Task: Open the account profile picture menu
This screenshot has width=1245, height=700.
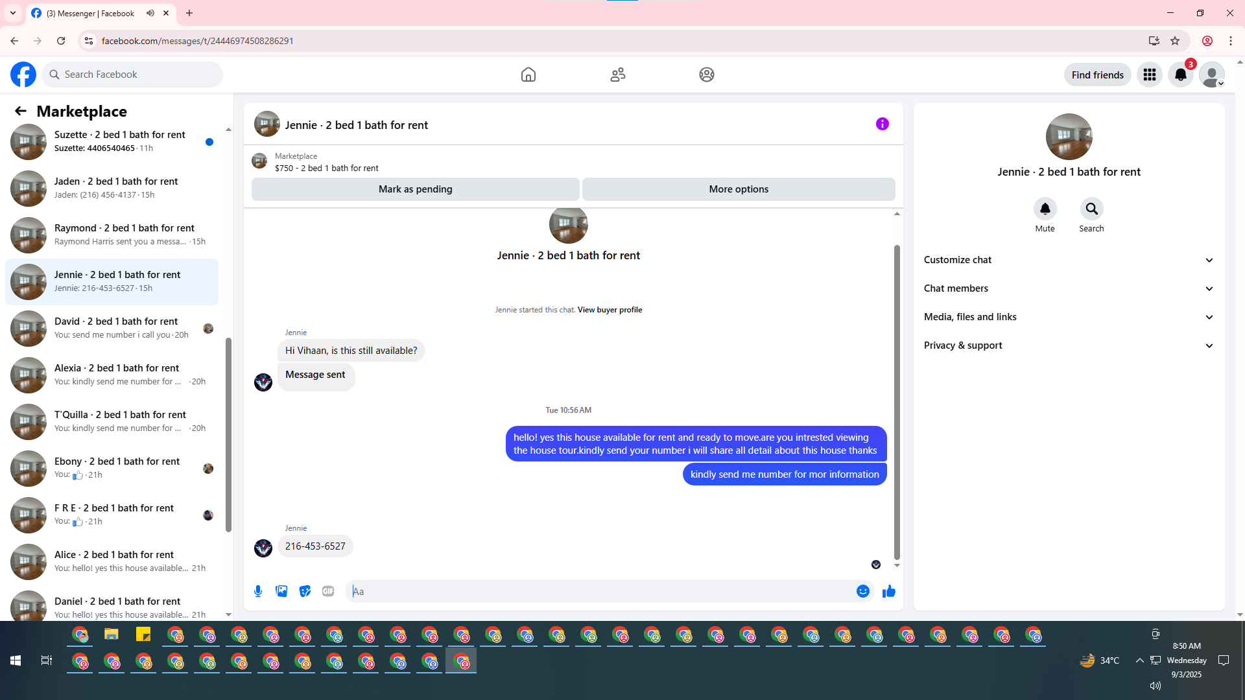Action: coord(1212,75)
